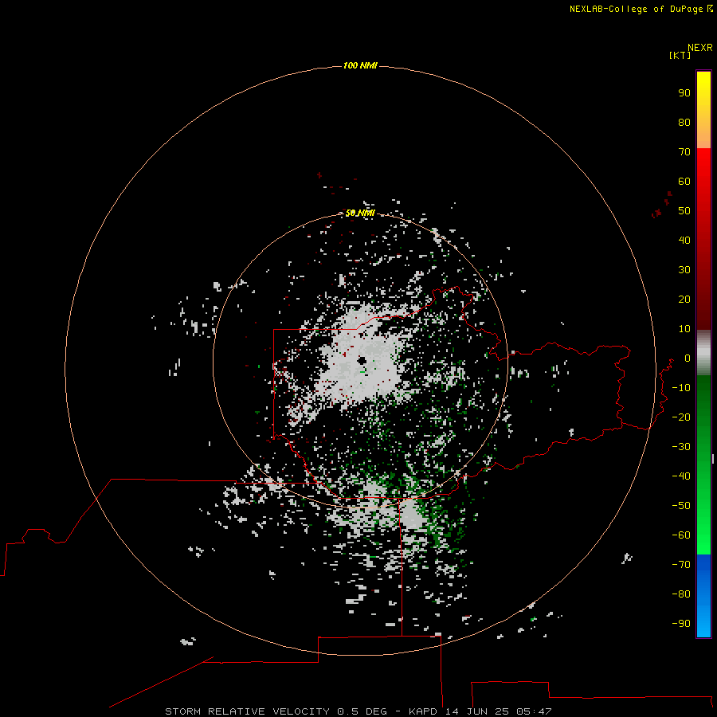Click the blue segment of the color bar

[x=703, y=596]
